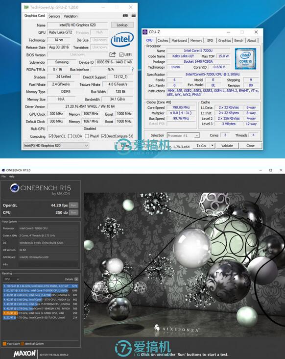Run the OpenGL benchmark in Cinebench
This screenshot has height=359, width=285.
pyautogui.click(x=73, y=205)
